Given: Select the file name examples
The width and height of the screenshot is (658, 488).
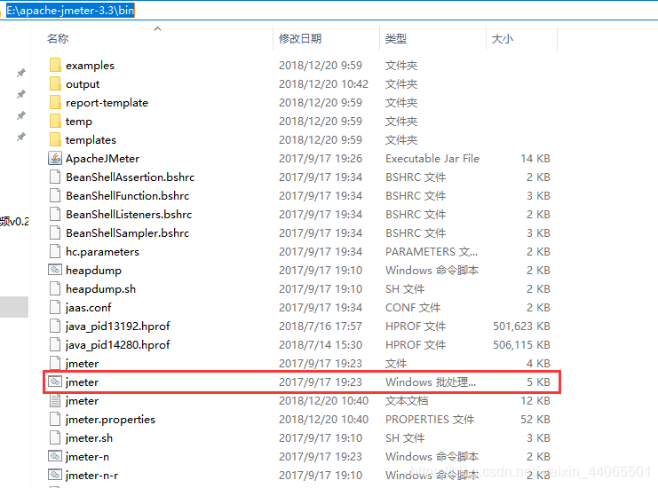Looking at the screenshot, I should pyautogui.click(x=90, y=66).
